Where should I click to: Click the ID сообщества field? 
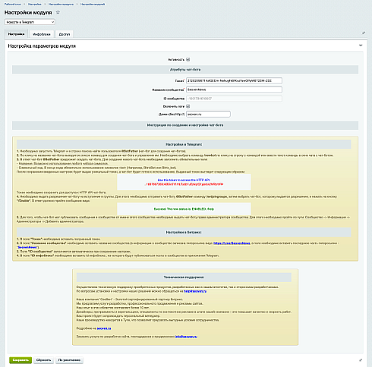click(234, 99)
